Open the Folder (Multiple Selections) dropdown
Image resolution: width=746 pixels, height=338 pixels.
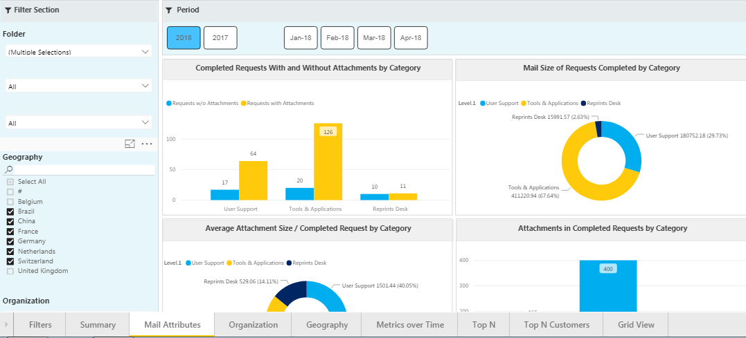pos(78,51)
